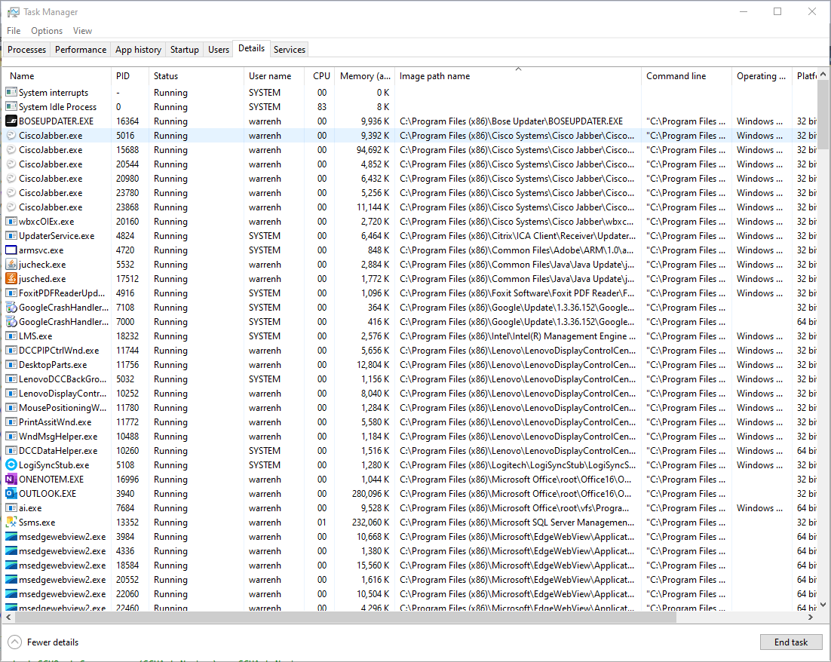Select the LenovoDCCBackGro... process row
831x662 pixels.
tap(411, 379)
